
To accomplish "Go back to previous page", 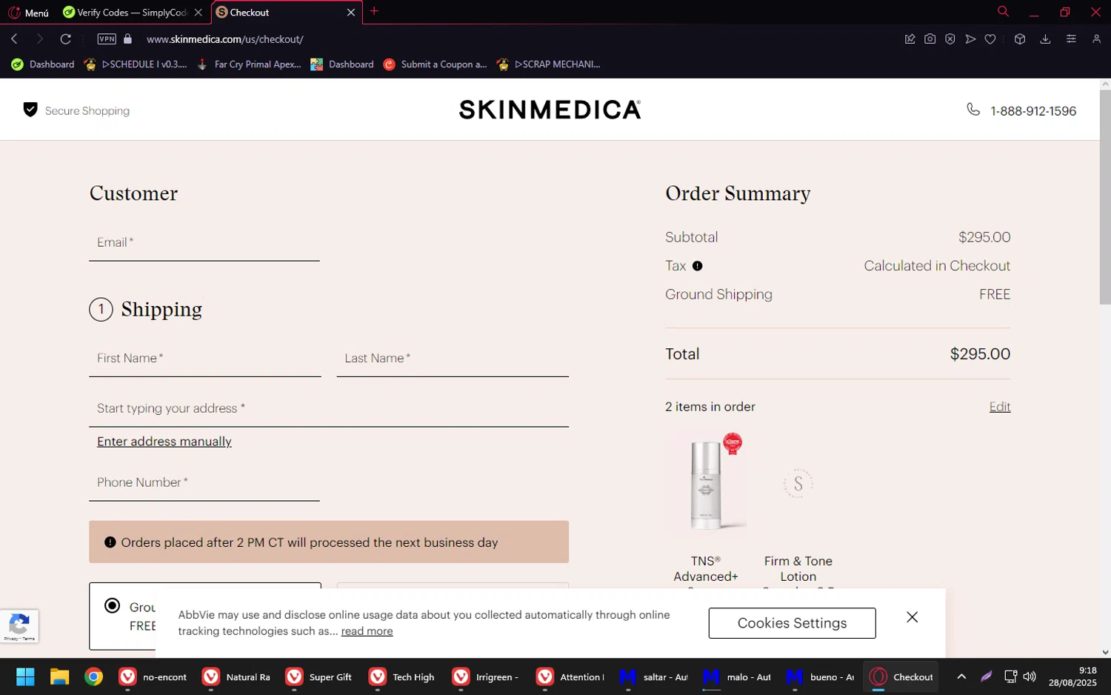I will (14, 39).
